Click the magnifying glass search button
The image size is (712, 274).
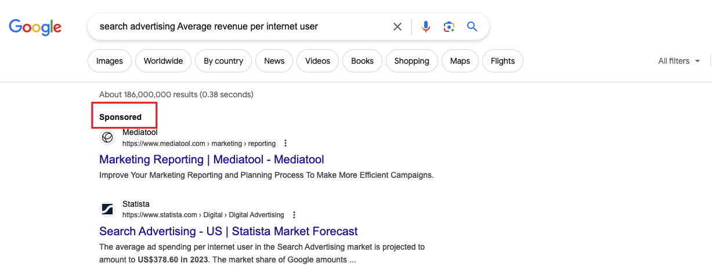click(x=472, y=27)
